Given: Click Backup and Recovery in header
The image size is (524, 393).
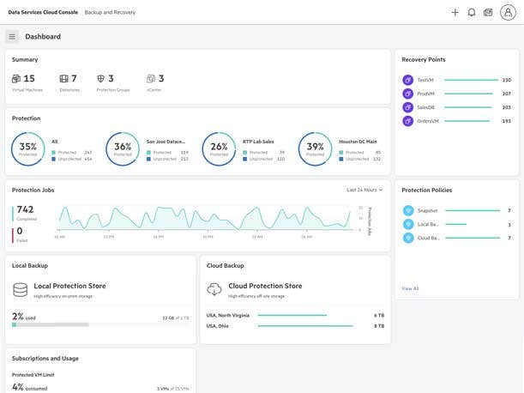Looking at the screenshot, I should [x=110, y=13].
